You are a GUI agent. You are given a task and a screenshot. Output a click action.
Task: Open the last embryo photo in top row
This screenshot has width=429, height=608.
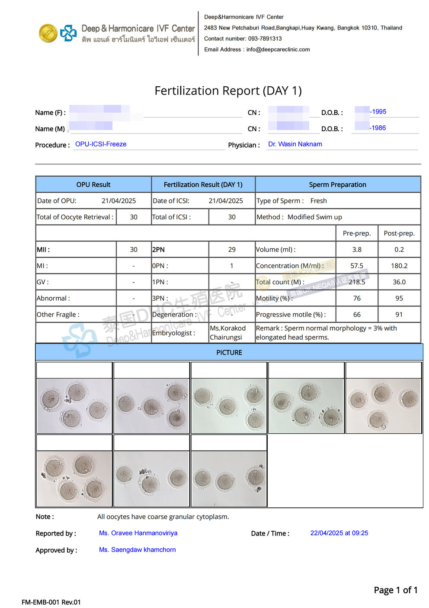pos(383,406)
